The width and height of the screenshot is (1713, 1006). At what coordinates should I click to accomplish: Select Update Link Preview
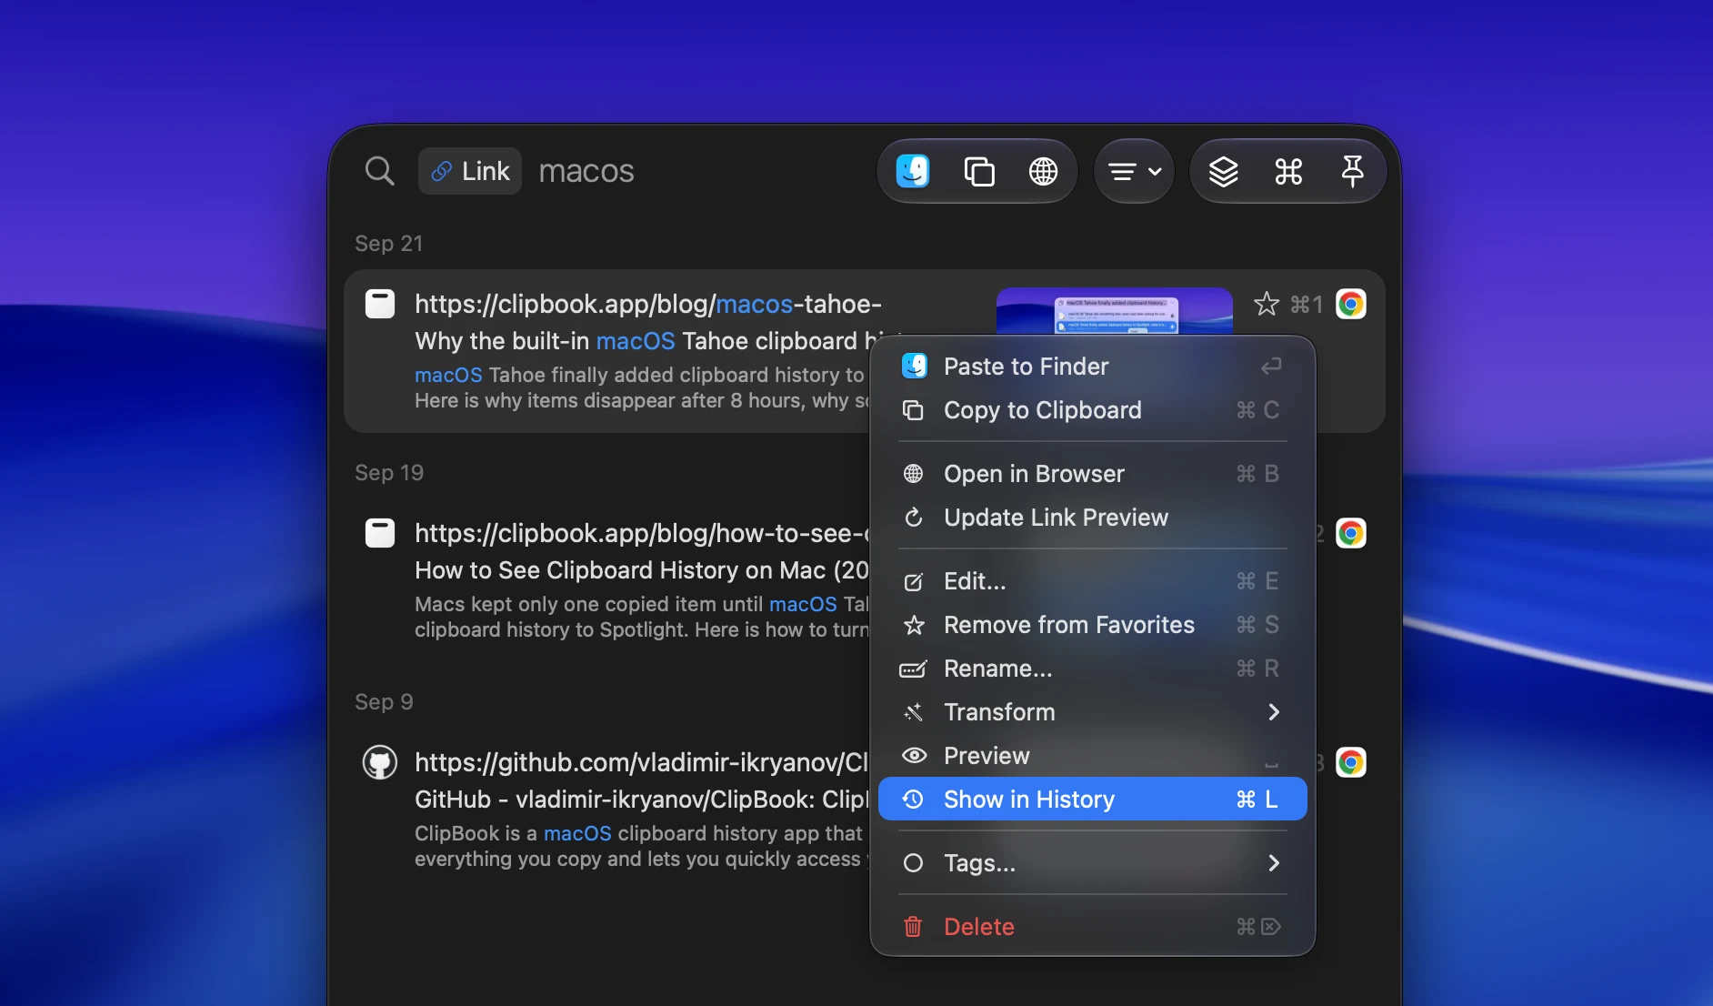(1093, 518)
